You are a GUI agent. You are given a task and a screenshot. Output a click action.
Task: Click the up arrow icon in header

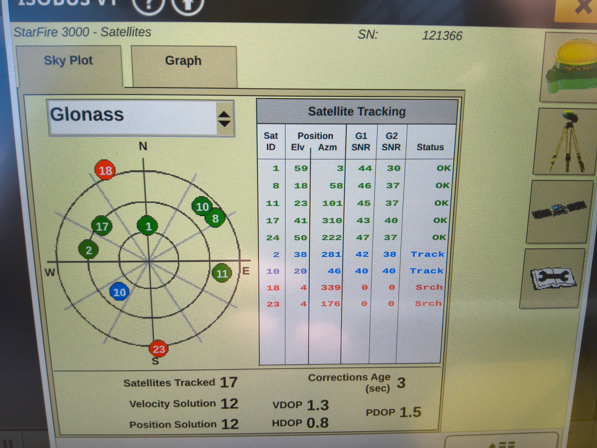[188, 5]
